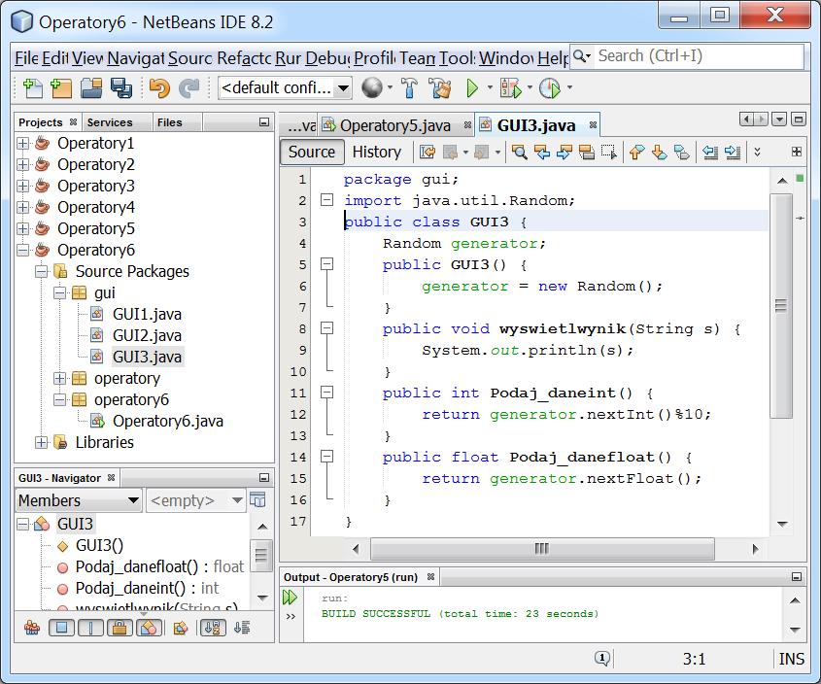The width and height of the screenshot is (821, 684).
Task: Find next occurrence in the editor
Action: click(564, 152)
